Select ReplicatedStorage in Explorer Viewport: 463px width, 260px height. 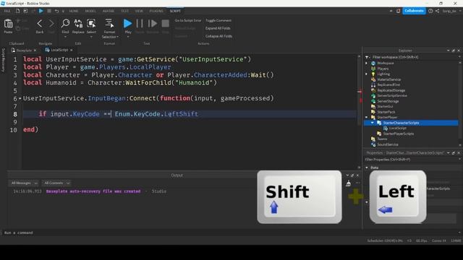click(x=391, y=90)
